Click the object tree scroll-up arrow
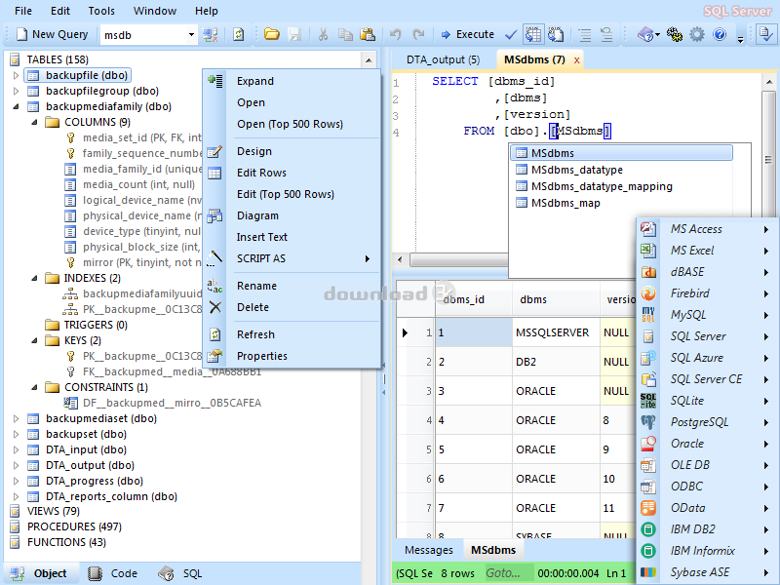Viewport: 780px width, 585px height. pos(369,60)
